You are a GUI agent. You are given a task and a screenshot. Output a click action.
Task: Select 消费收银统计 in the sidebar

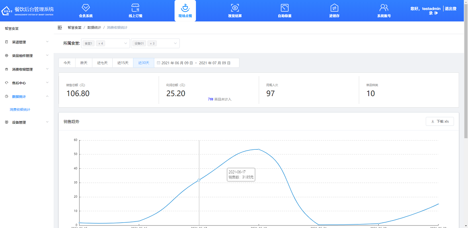point(20,109)
